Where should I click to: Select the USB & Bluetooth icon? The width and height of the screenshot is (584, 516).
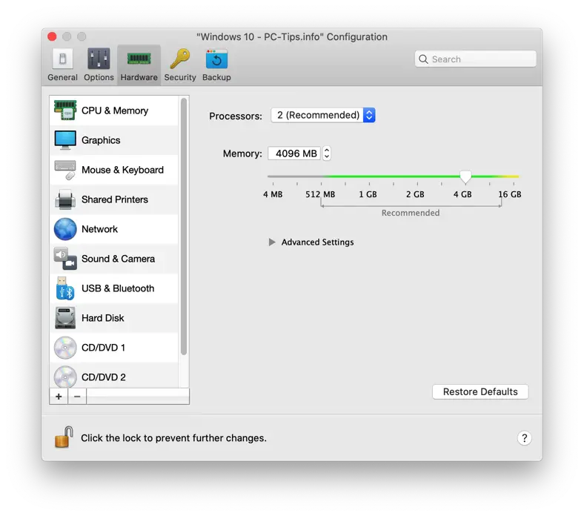coord(65,288)
